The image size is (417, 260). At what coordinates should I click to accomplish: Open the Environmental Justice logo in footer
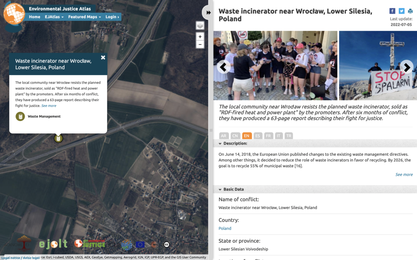[x=90, y=243]
